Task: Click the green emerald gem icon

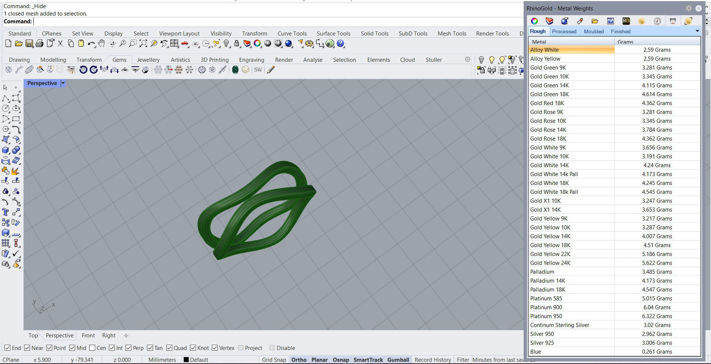Action: 235,70
